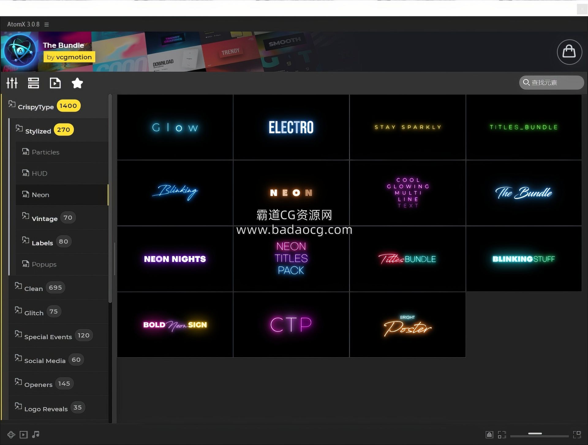
Task: Toggle the lock icon in bottom bar
Action: pos(489,435)
